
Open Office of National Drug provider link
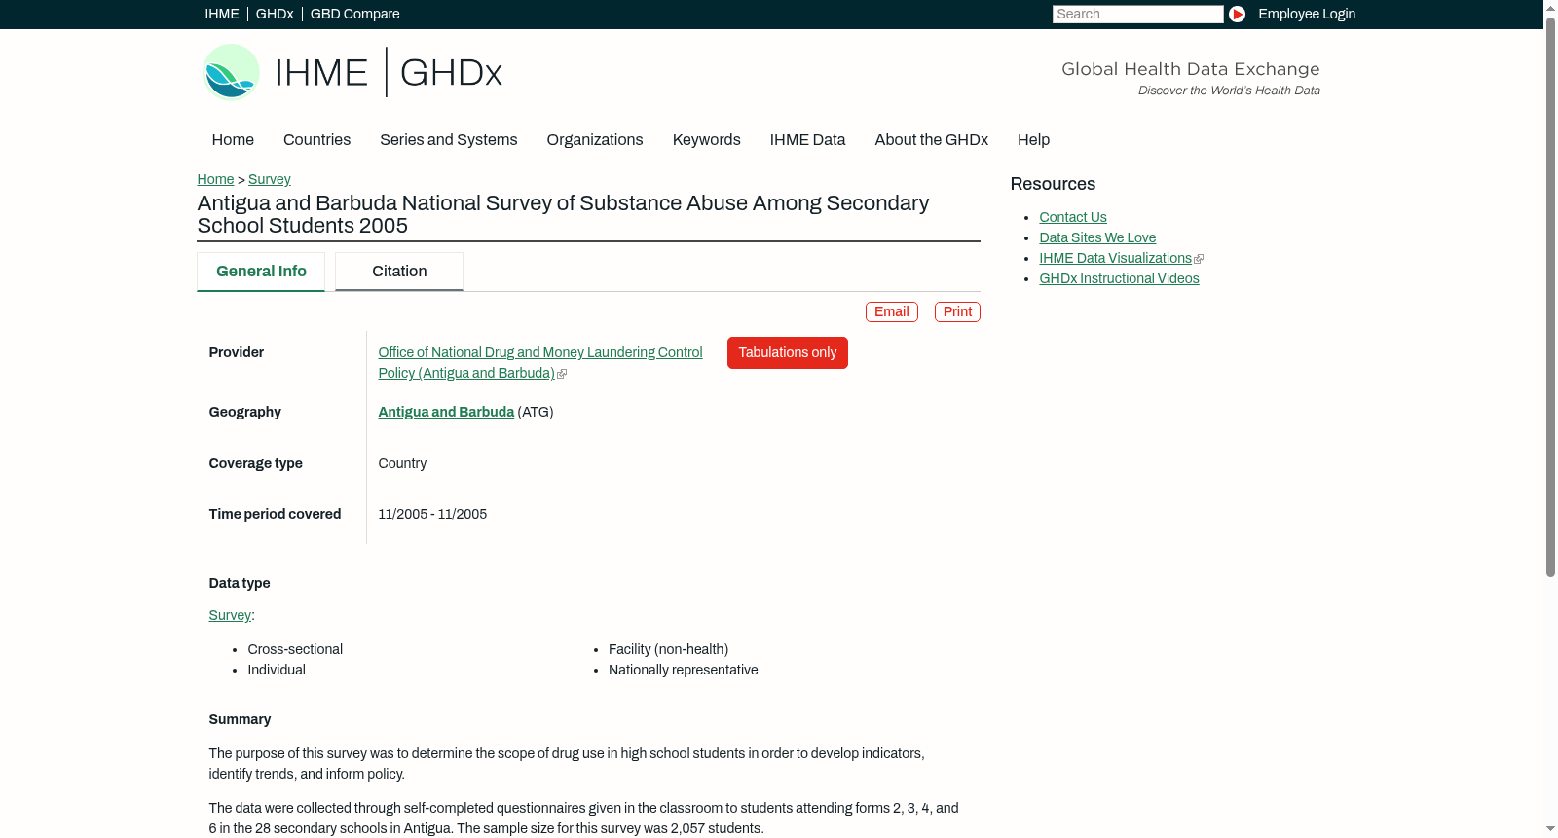coord(539,362)
